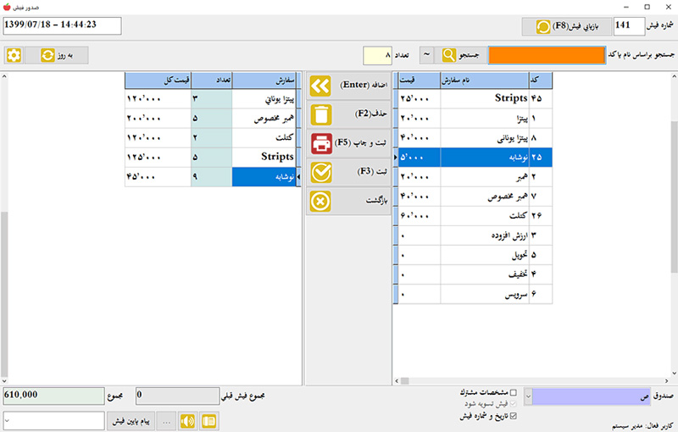Click the receipt number field showing 141
The height and width of the screenshot is (432, 678).
coord(629,26)
